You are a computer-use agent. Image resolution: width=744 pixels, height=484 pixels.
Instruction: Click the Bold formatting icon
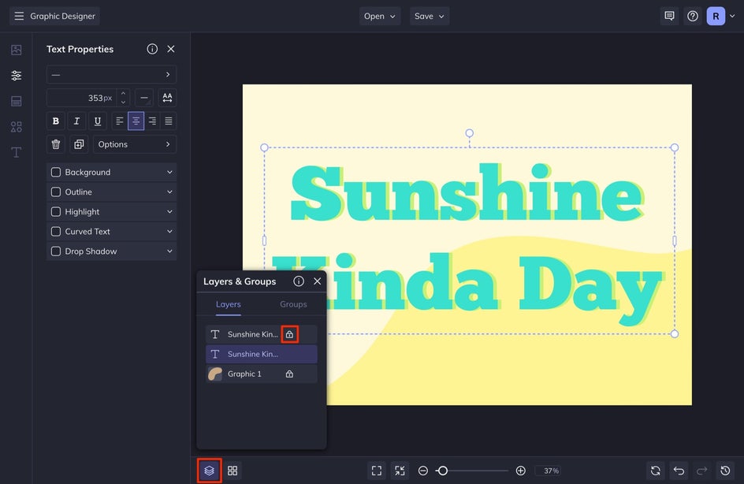click(55, 121)
